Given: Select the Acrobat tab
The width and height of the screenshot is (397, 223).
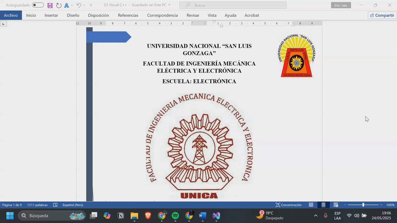Looking at the screenshot, I should 252,15.
